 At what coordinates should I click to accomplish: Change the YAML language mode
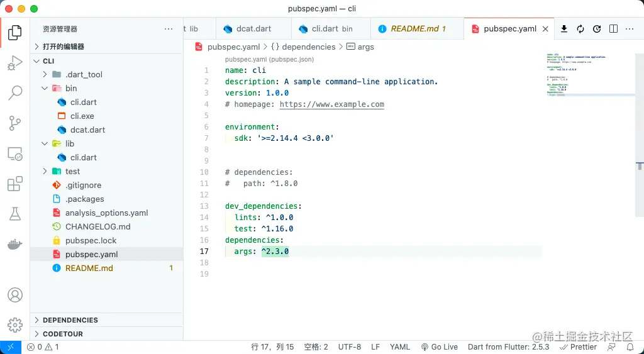point(400,346)
